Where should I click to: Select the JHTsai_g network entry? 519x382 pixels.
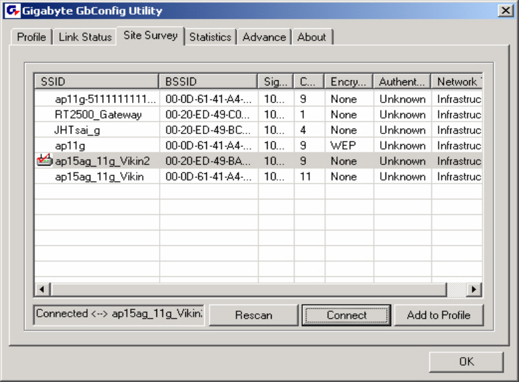click(x=258, y=130)
